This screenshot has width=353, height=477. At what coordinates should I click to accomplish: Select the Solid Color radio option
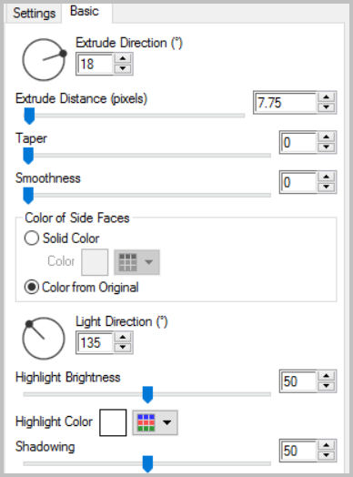32,238
